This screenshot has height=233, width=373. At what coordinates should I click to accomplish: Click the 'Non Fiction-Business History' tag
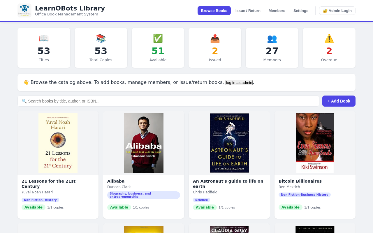point(305,195)
